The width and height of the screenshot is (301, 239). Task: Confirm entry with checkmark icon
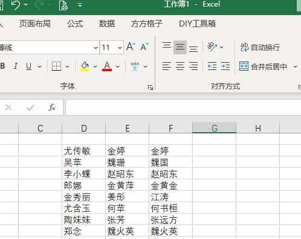30,107
